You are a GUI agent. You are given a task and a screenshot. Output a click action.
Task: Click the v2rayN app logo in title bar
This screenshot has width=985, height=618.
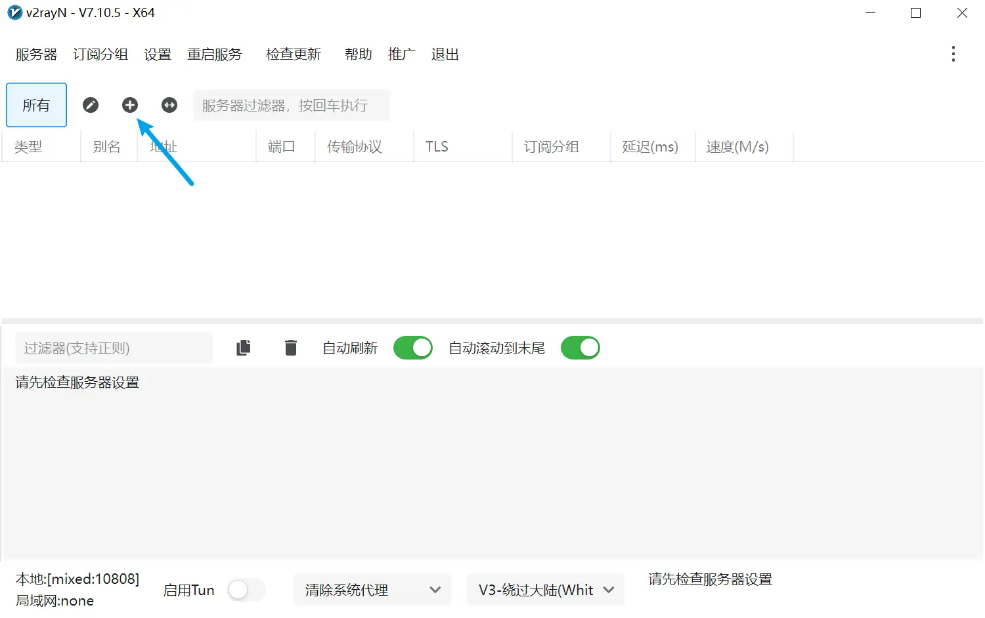14,12
